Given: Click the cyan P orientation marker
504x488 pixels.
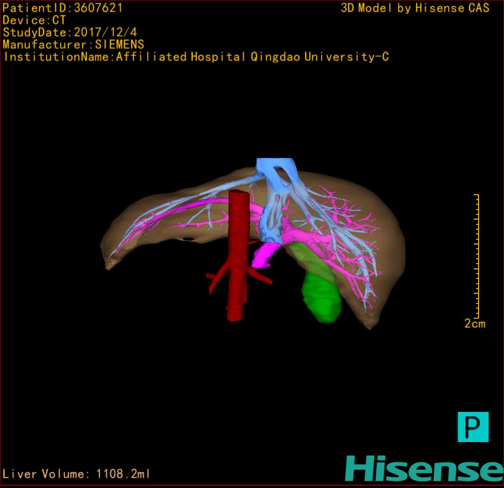Looking at the screenshot, I should click(x=473, y=427).
